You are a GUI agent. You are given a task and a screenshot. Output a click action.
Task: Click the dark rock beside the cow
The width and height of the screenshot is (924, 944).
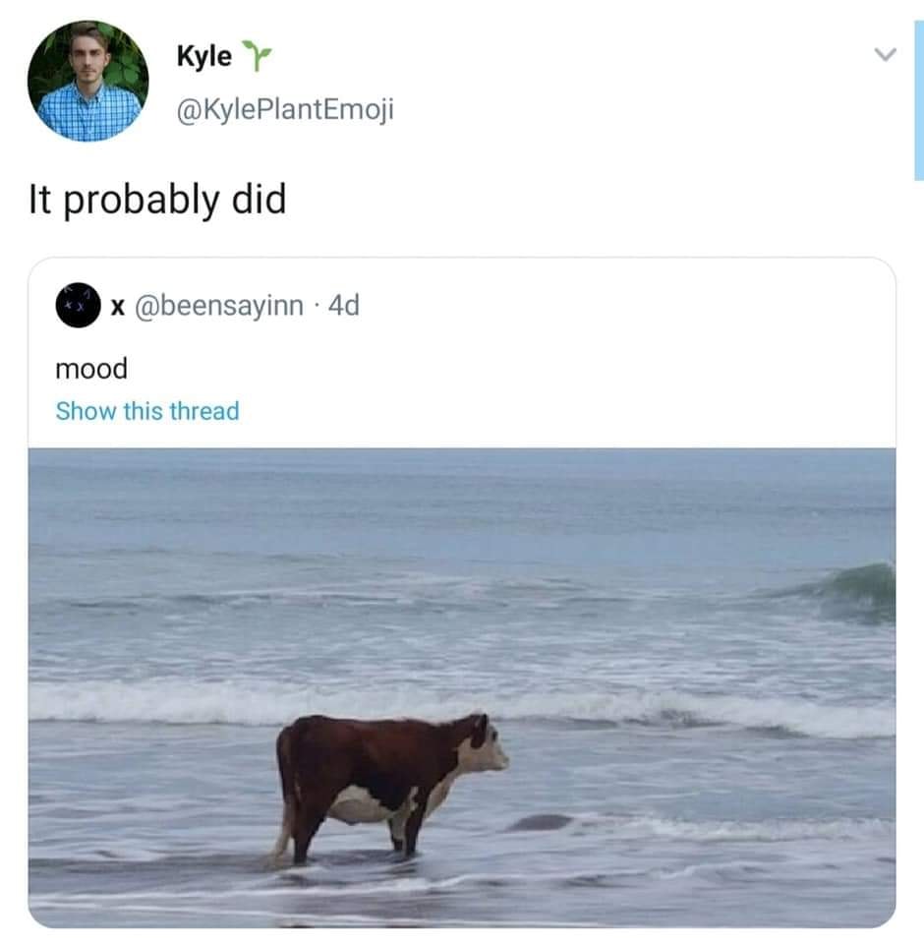tap(540, 822)
